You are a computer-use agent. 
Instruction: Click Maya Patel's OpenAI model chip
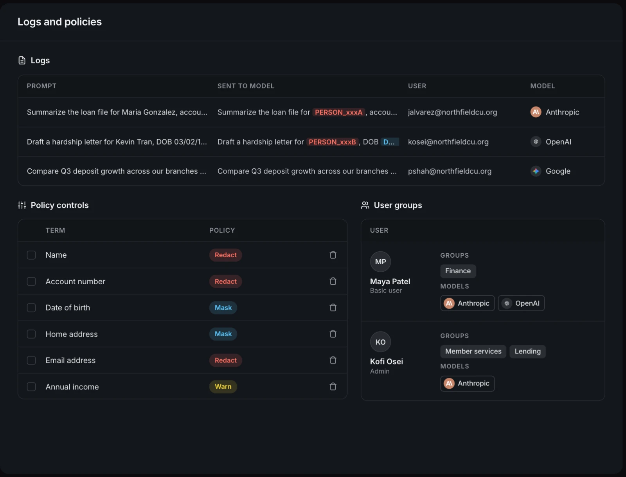(x=521, y=303)
